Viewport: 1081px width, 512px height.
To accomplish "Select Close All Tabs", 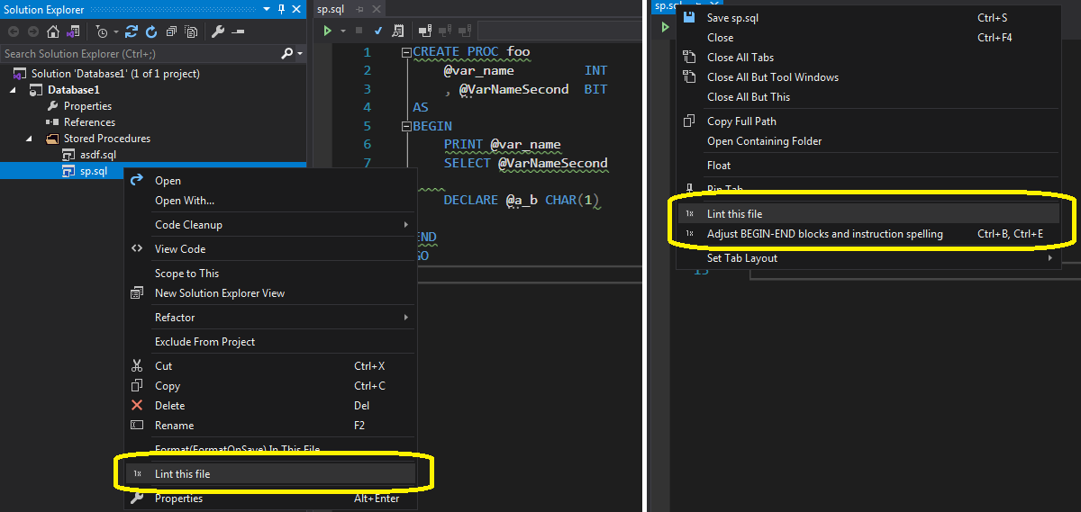I will (868, 58).
